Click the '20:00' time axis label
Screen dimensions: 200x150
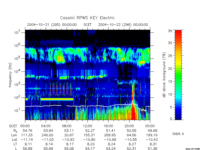click(x=129, y=126)
